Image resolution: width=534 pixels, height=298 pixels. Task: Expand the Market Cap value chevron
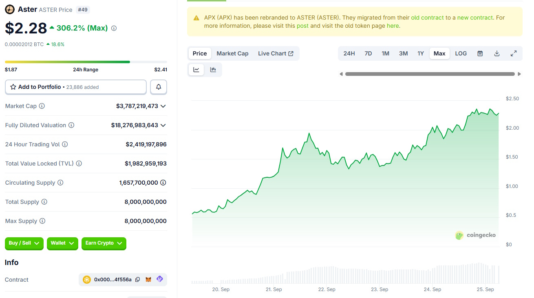click(163, 106)
